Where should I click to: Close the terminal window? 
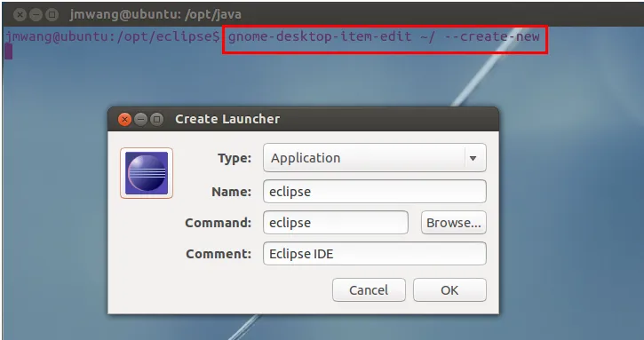[x=20, y=15]
